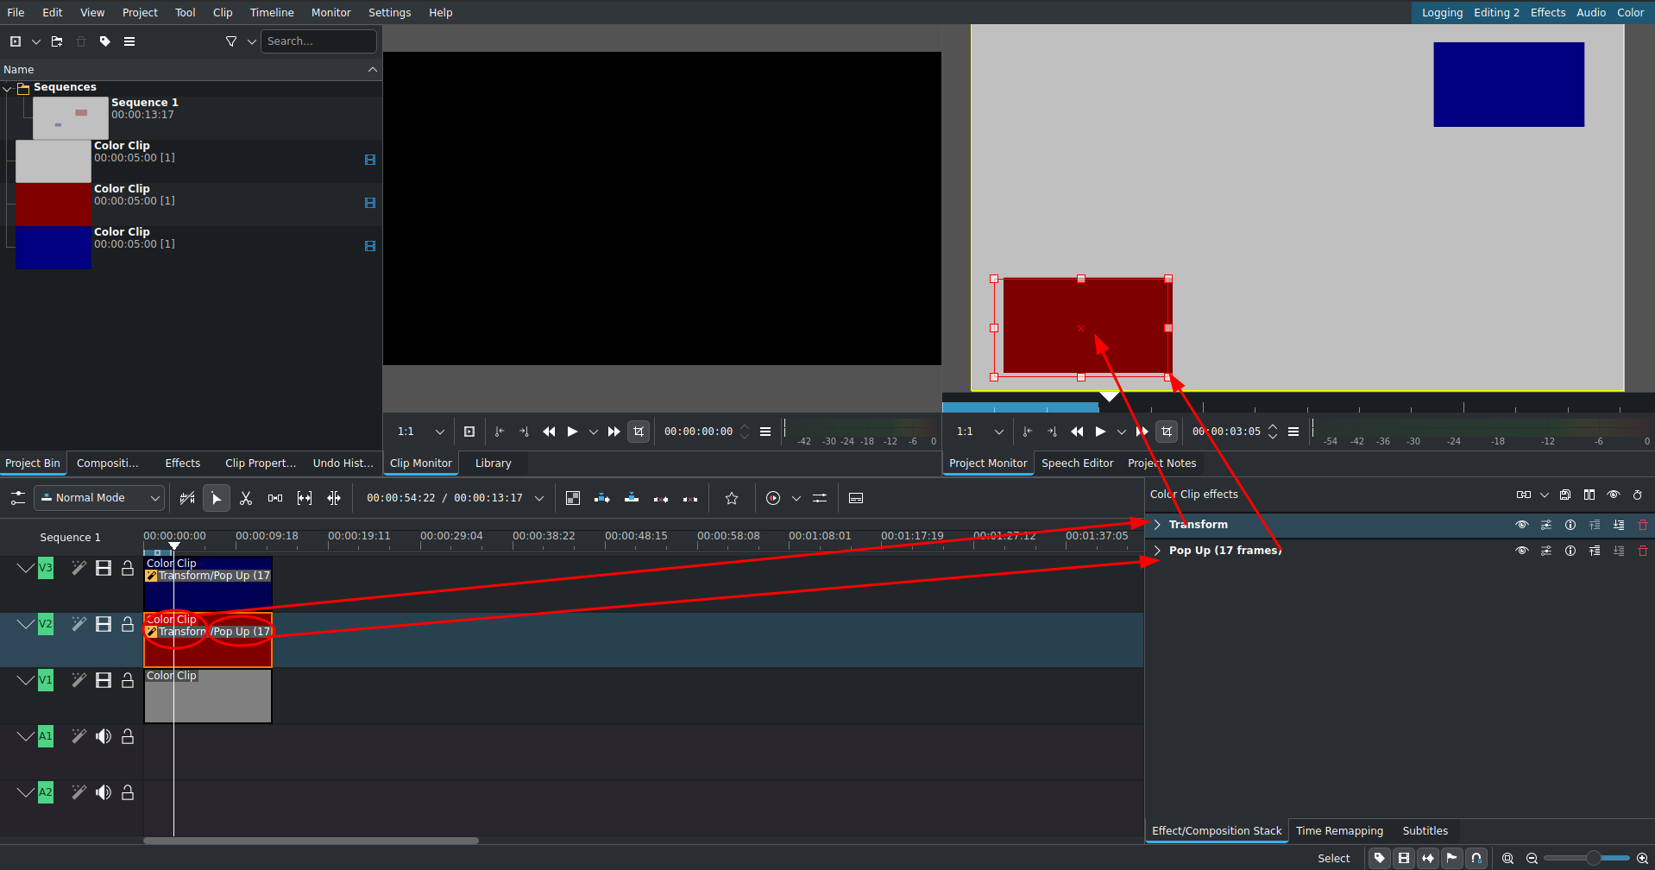Switch to the Logging workspace
This screenshot has width=1655, height=870.
1443,12
